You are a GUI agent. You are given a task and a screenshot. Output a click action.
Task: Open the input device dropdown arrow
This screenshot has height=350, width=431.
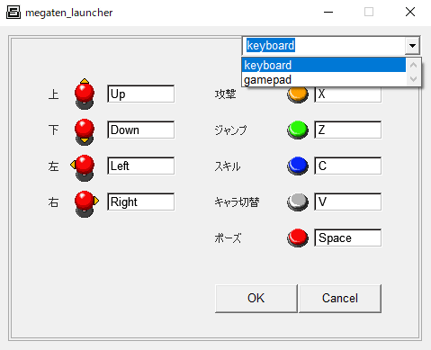click(x=412, y=46)
